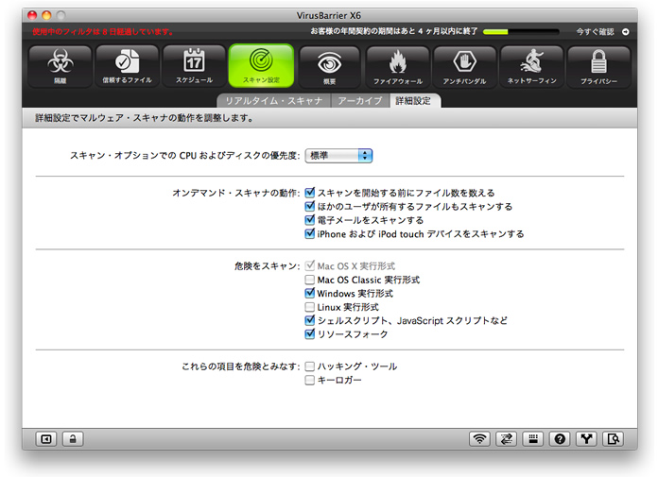
Task: Toggle 電子メールをスキャンする checkbox
Action: click(310, 220)
